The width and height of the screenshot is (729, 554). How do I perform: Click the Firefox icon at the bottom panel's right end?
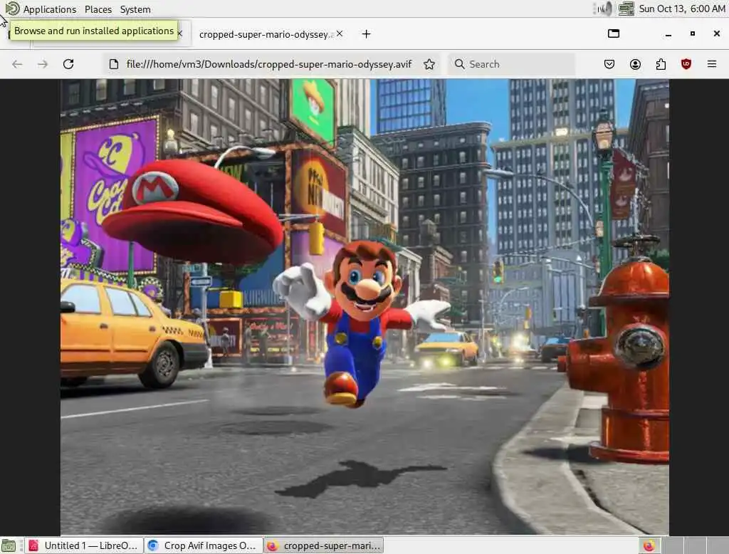pos(649,545)
